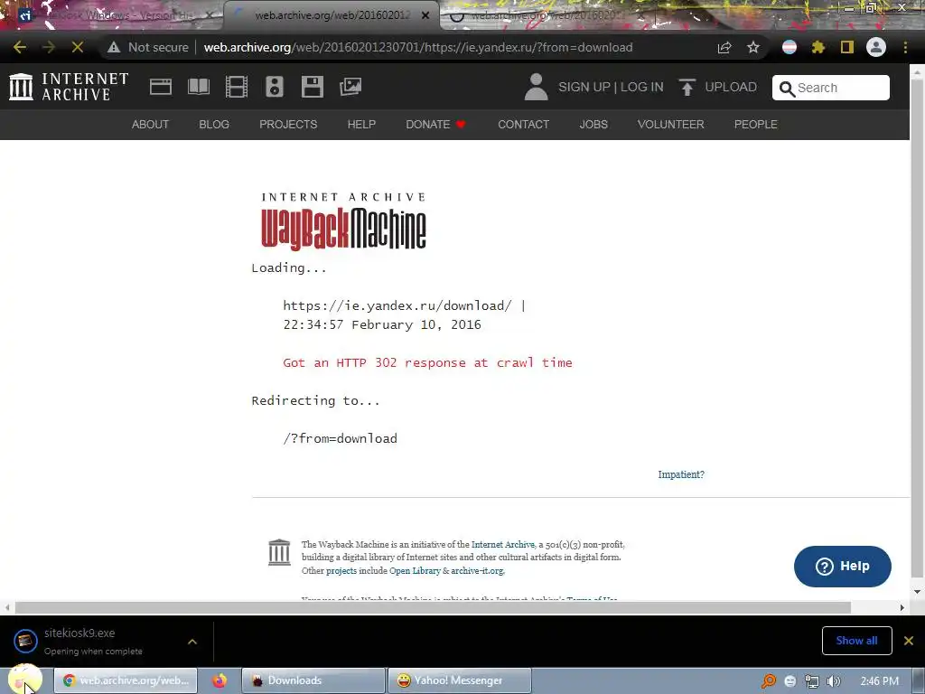925x694 pixels.
Task: Bookmark this page with the star icon
Action: click(753, 48)
